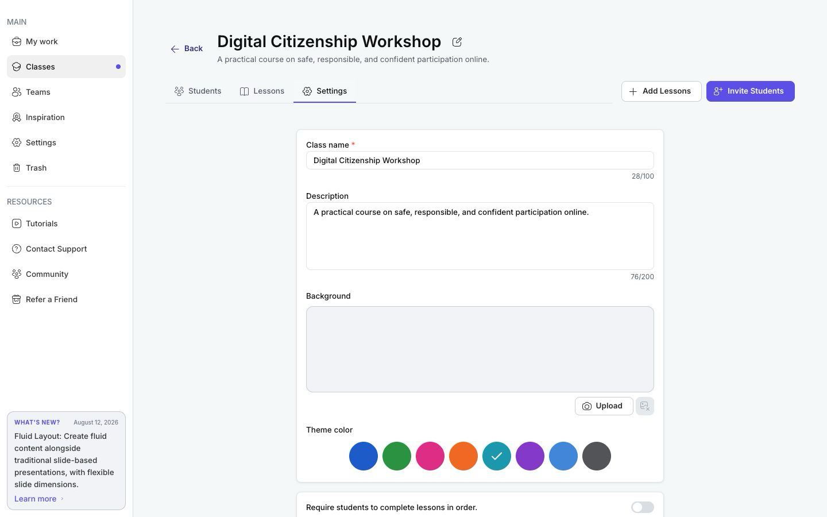Open Classes in the sidebar menu
Image resolution: width=827 pixels, height=517 pixels.
tap(66, 67)
